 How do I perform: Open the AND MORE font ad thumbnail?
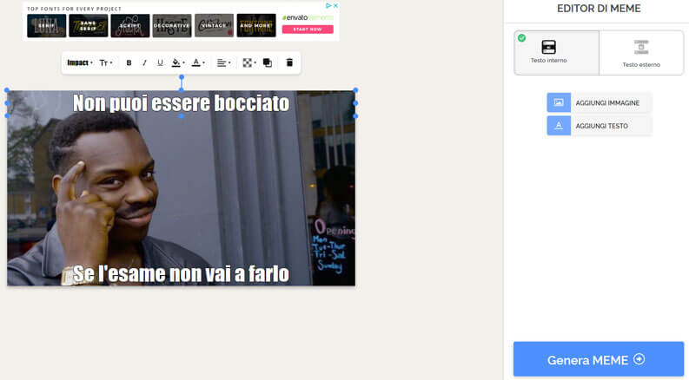coord(256,25)
